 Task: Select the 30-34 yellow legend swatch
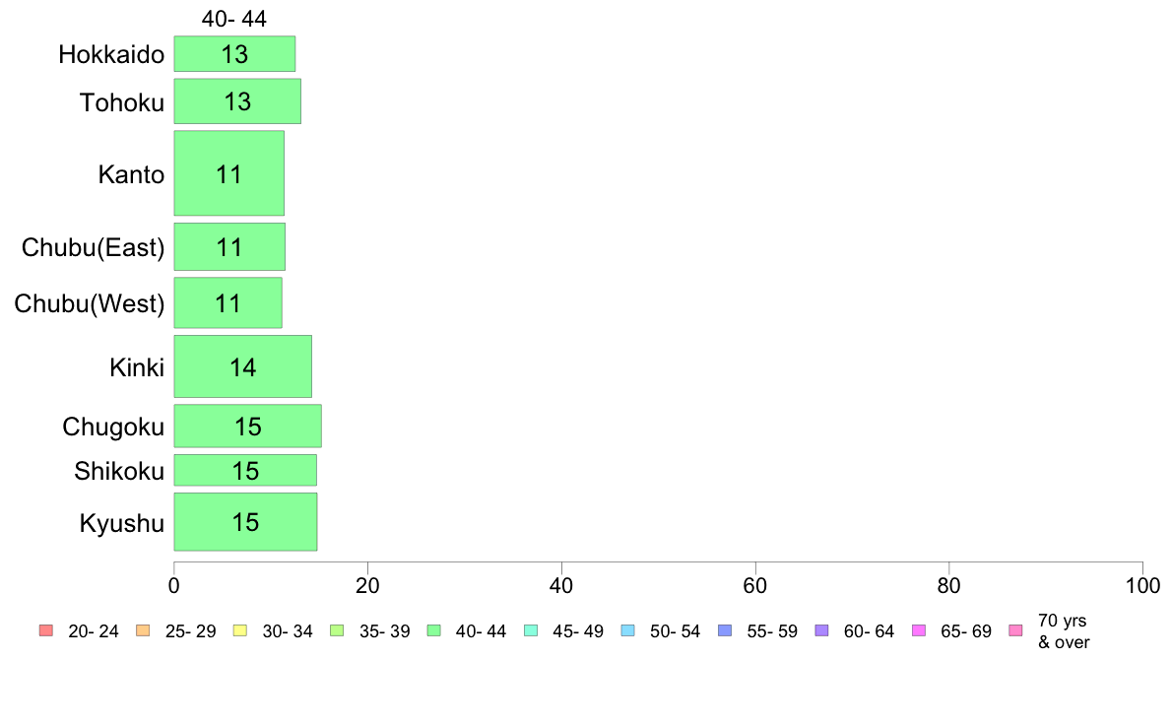[x=239, y=630]
